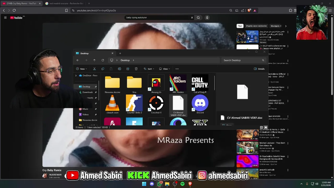Open the 2h Psychedelic Colorful Neon video
The image size is (334, 188).
[x=247, y=161]
